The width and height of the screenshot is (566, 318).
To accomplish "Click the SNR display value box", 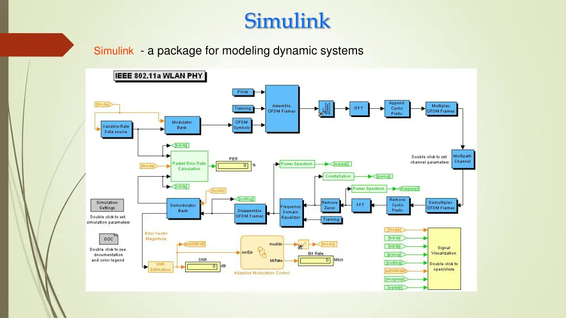I will (x=202, y=267).
